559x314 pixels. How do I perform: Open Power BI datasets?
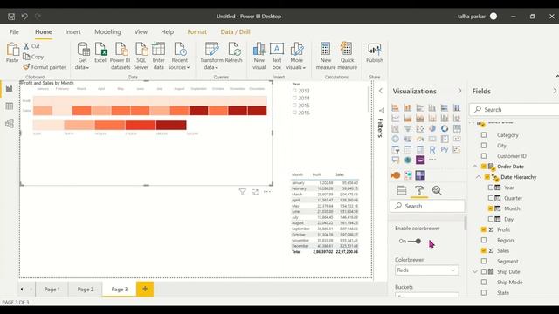coord(121,56)
